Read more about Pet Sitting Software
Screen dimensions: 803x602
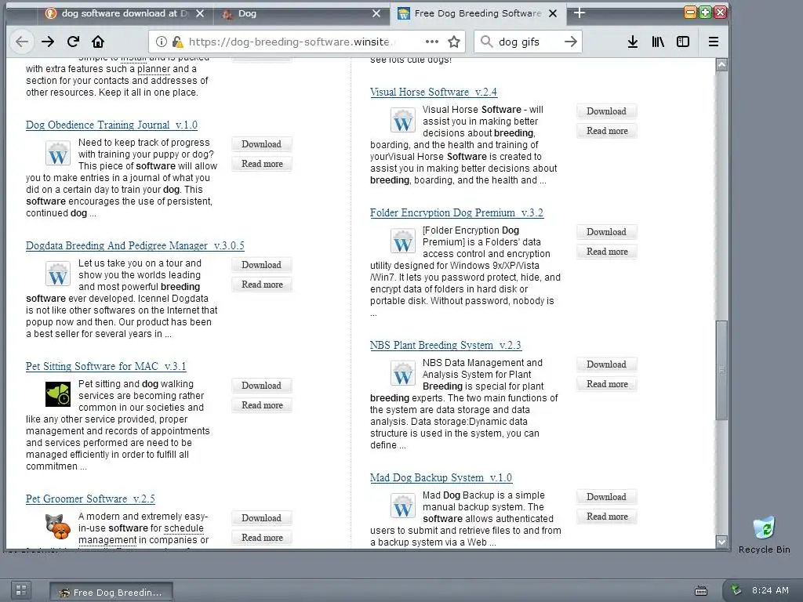pos(262,405)
